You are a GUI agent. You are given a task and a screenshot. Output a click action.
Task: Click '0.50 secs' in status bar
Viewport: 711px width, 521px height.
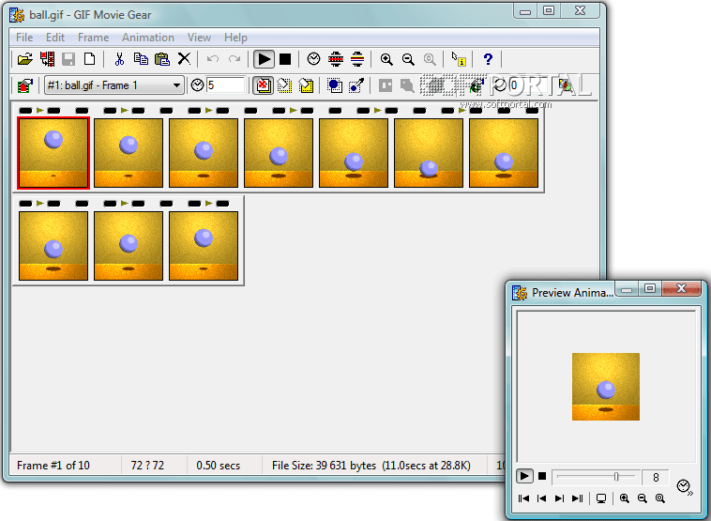(x=219, y=466)
